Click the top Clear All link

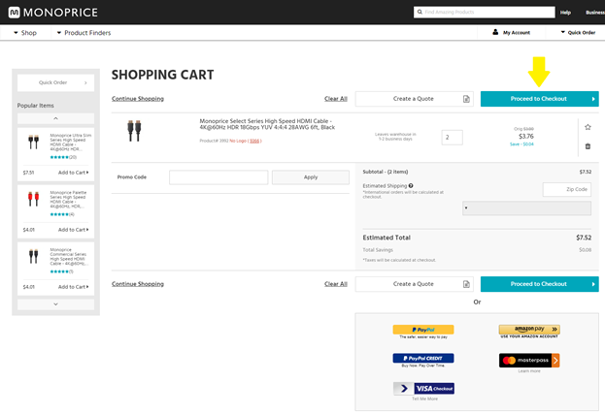click(336, 99)
